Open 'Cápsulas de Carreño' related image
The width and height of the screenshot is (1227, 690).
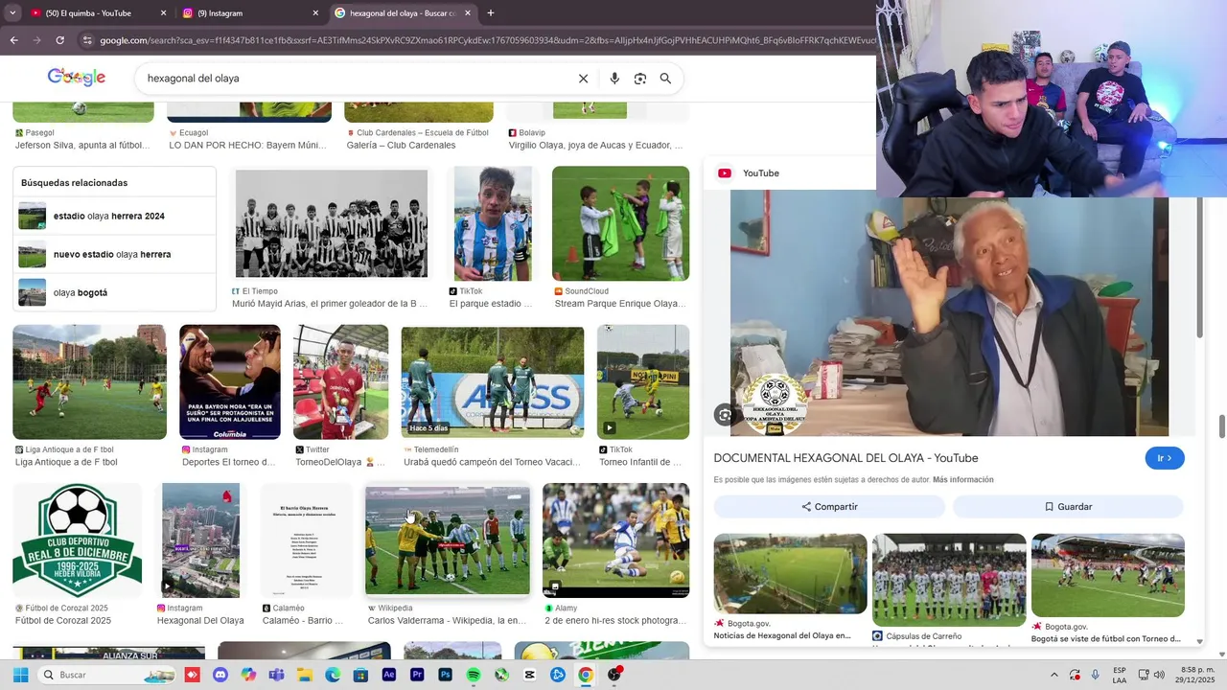[x=949, y=580]
